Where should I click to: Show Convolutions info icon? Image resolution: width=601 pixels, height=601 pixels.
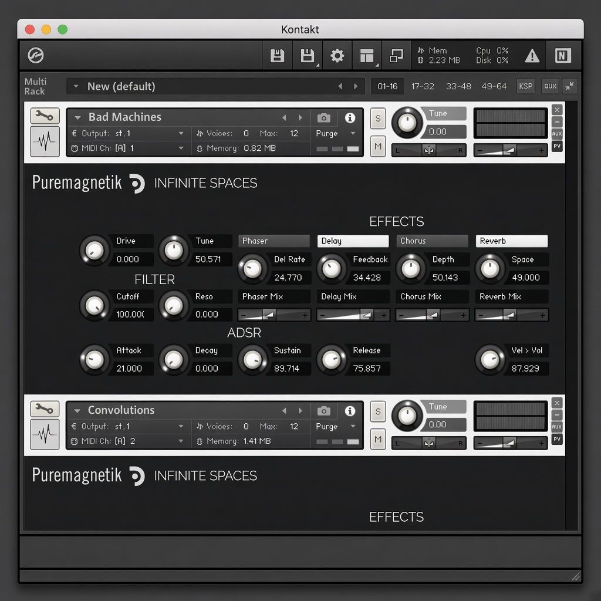pos(350,411)
